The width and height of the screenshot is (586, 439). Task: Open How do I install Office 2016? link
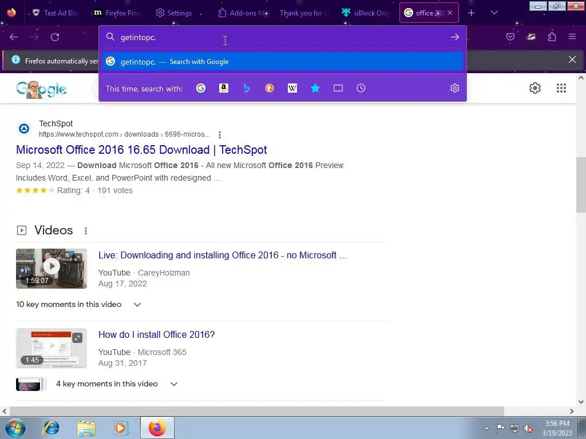pyautogui.click(x=157, y=334)
